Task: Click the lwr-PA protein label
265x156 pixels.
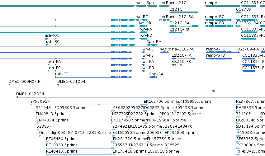Action: coord(148,62)
